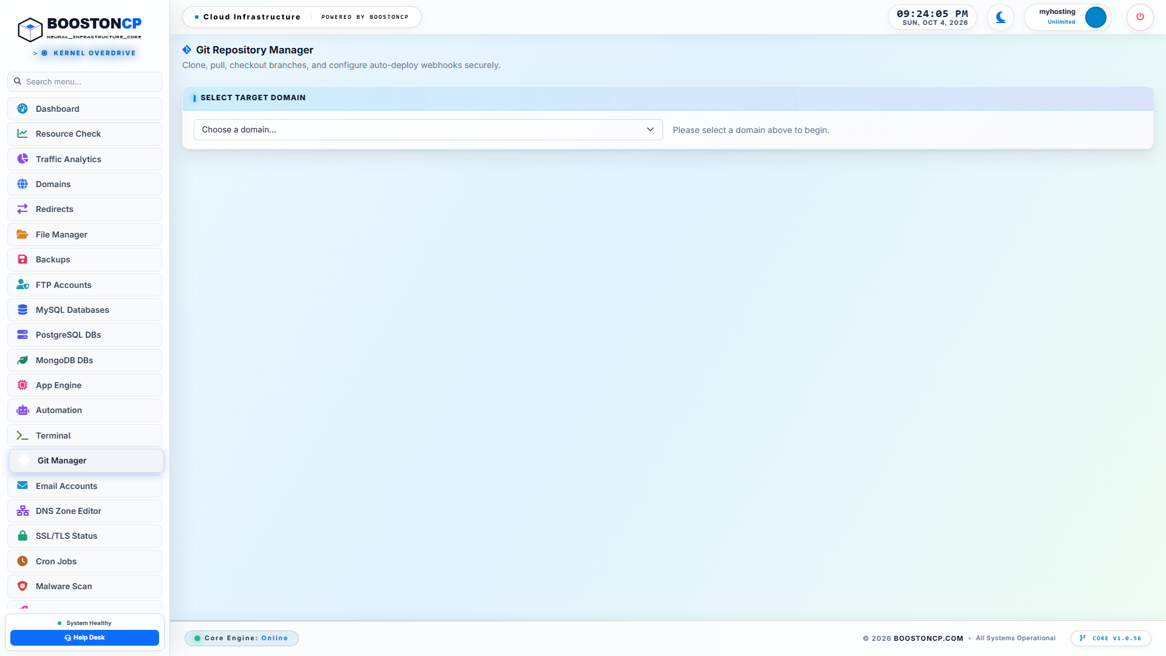Screen dimensions: 1166x656
Task: Click the BoostonCP cube logo
Action: 30,29
